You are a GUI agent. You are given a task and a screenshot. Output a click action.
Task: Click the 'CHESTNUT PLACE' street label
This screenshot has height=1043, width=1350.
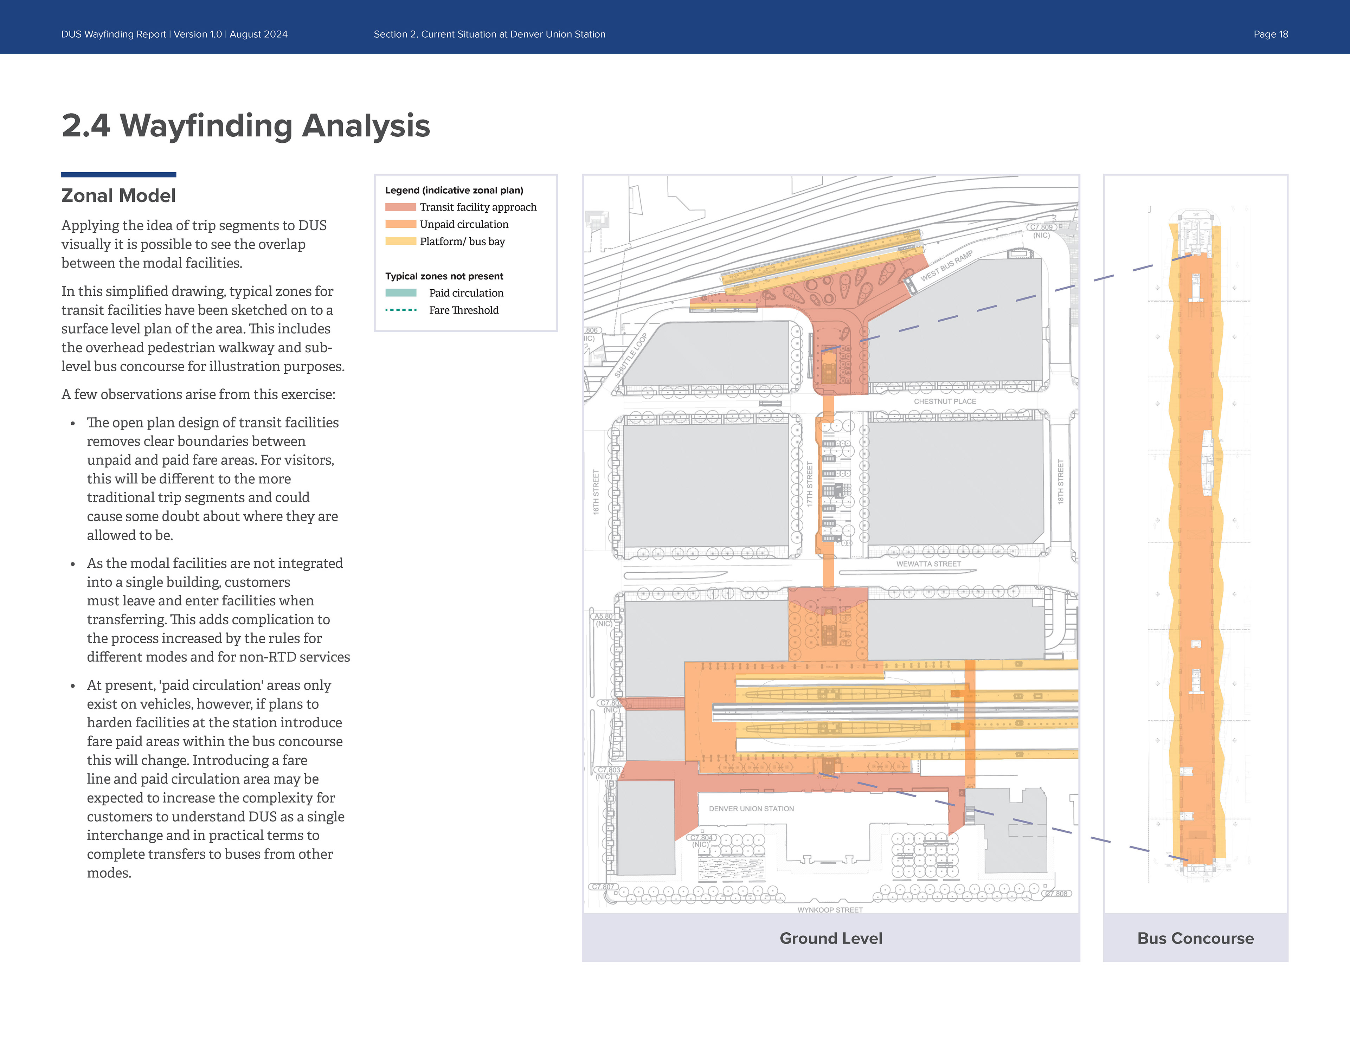[945, 402]
